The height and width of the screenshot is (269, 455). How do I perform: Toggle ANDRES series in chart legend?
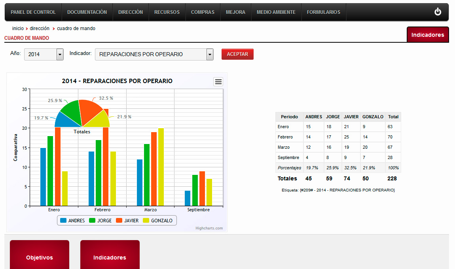tap(72, 220)
